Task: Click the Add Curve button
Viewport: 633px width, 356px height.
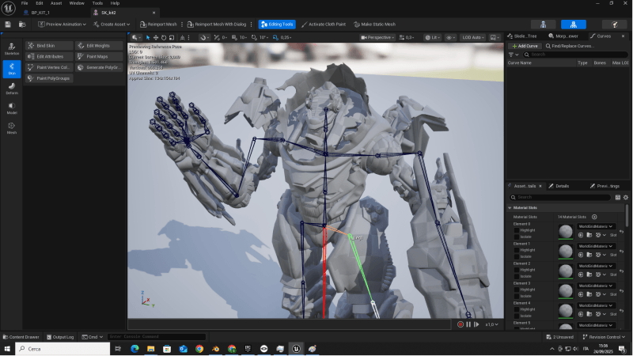Action: [x=524, y=46]
